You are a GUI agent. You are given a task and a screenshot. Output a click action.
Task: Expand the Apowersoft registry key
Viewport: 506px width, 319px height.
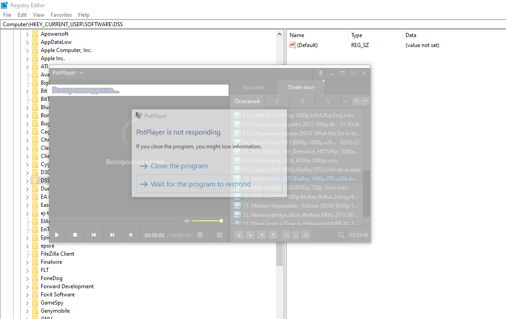28,34
